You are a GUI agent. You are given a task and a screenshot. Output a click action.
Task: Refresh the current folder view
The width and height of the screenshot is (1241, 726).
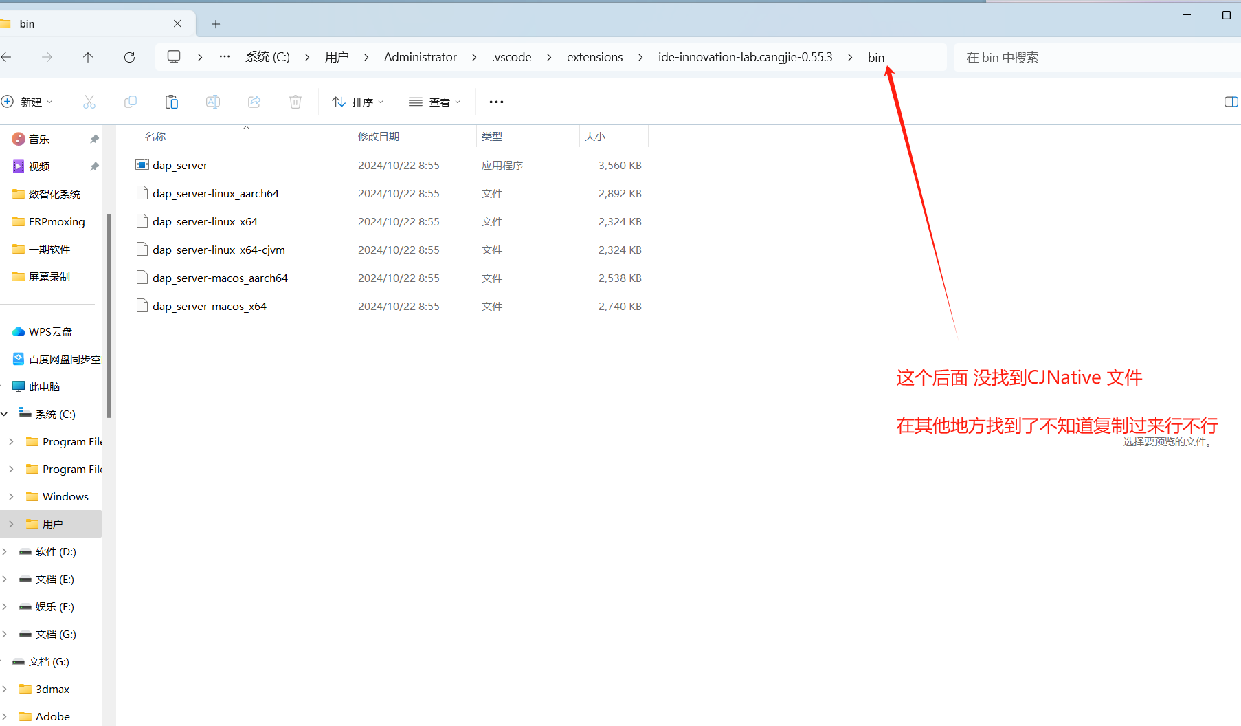coord(129,57)
